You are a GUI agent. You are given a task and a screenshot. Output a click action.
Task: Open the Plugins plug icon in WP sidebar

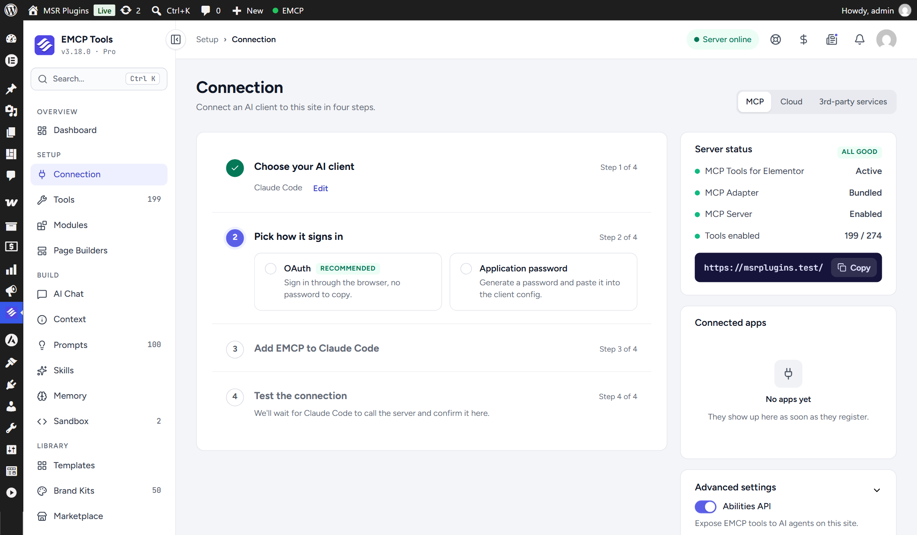tap(11, 384)
